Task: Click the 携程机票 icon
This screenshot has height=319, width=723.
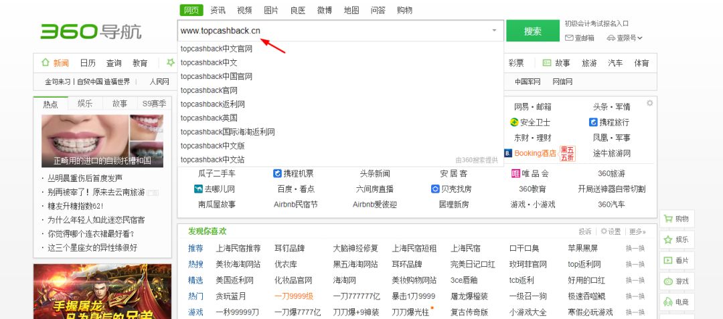Action: click(x=277, y=173)
